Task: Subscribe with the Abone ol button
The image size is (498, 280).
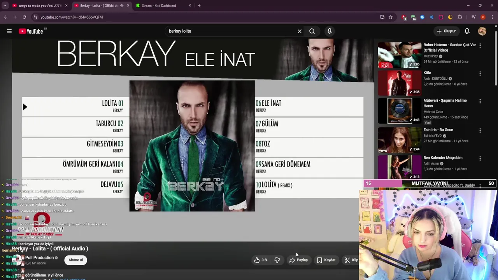Action: coord(76,260)
